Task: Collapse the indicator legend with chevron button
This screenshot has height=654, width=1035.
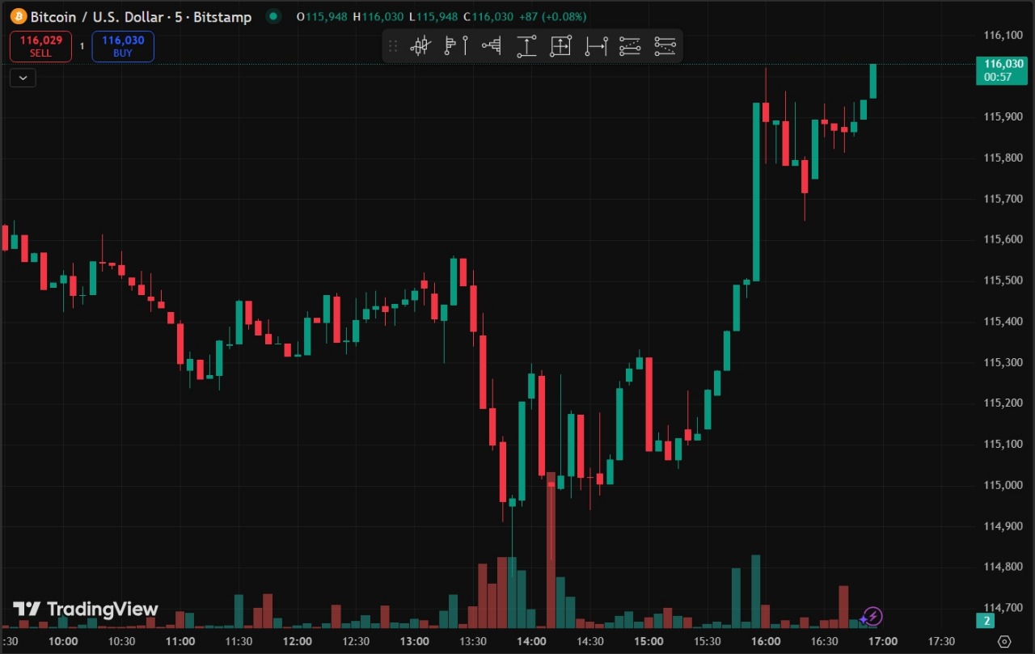Action: click(23, 78)
